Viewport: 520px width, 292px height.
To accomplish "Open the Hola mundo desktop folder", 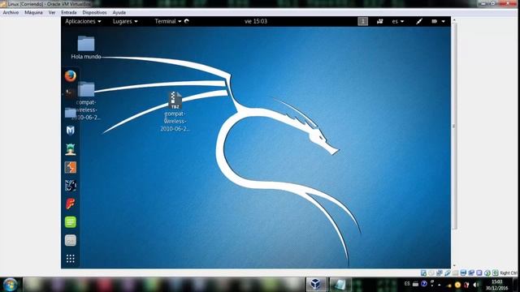I will (86, 48).
